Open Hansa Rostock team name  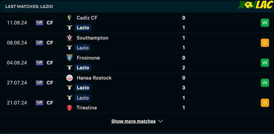94,78
